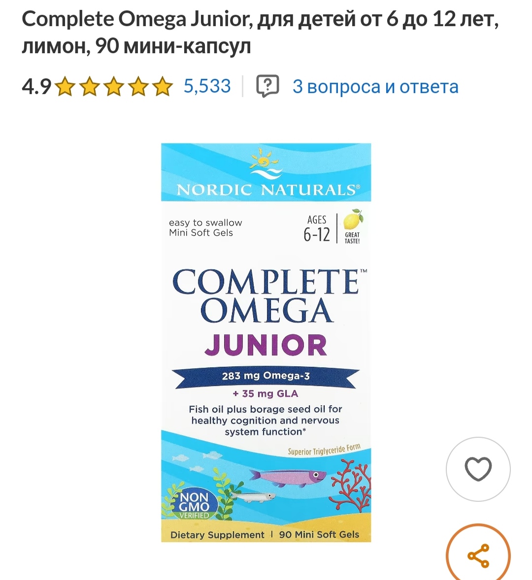Add product to wishlist with heart icon

(478, 469)
